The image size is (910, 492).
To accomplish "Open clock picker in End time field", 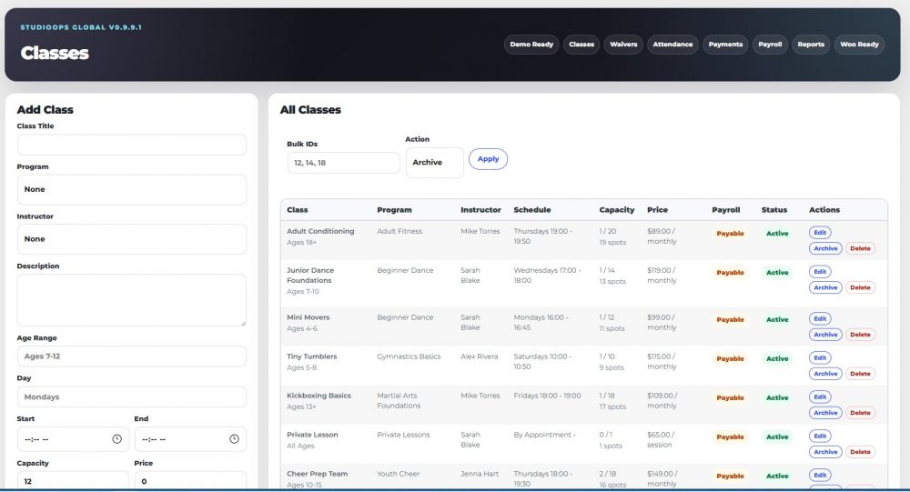I will (x=234, y=439).
